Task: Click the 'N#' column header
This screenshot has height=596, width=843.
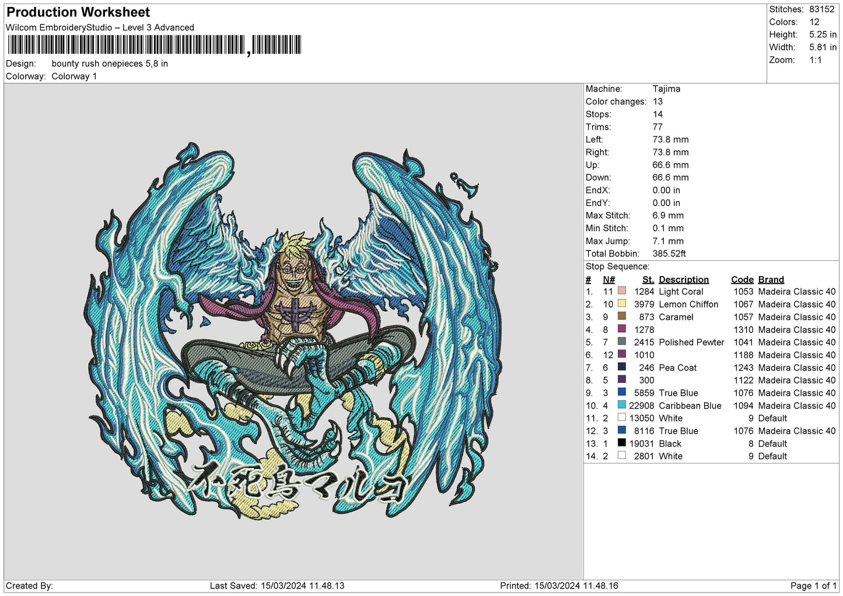Action: (608, 280)
